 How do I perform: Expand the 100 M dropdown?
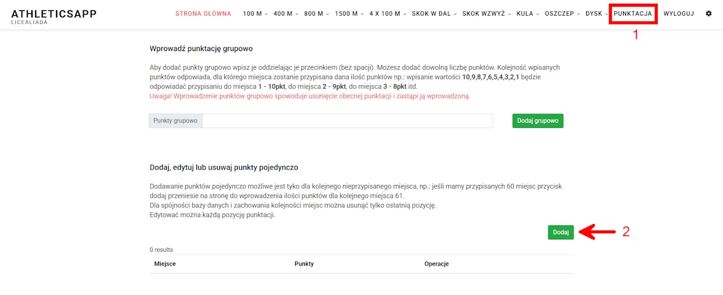click(x=255, y=14)
